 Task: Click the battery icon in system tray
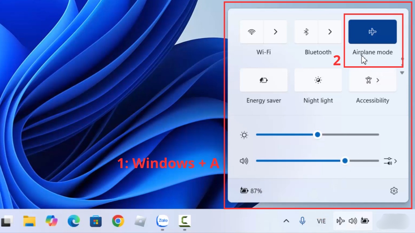point(365,221)
